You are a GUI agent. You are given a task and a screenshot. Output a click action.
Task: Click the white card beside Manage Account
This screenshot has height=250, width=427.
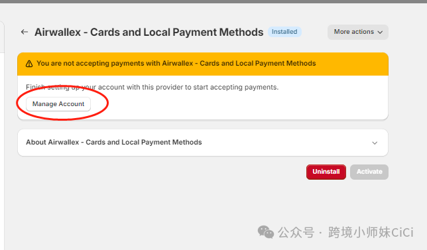pos(239,105)
